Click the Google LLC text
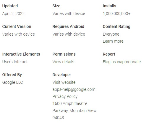 (13, 82)
